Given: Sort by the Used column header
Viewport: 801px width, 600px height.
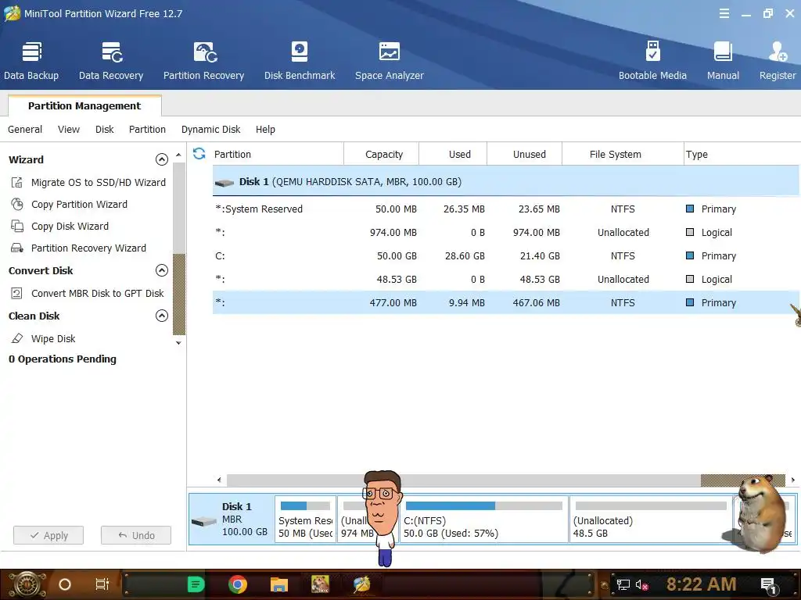Looking at the screenshot, I should click(x=453, y=154).
